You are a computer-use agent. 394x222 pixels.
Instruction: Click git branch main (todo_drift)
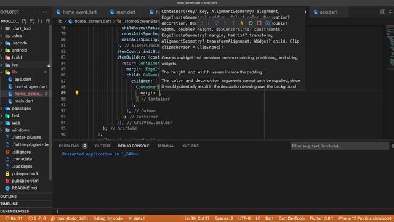[70, 218]
